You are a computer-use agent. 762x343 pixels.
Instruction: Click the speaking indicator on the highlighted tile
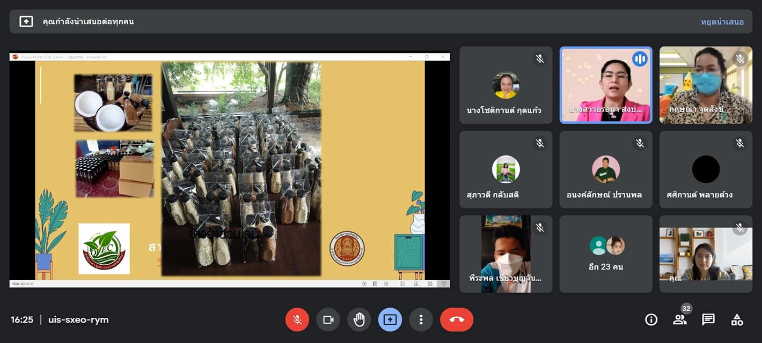640,58
